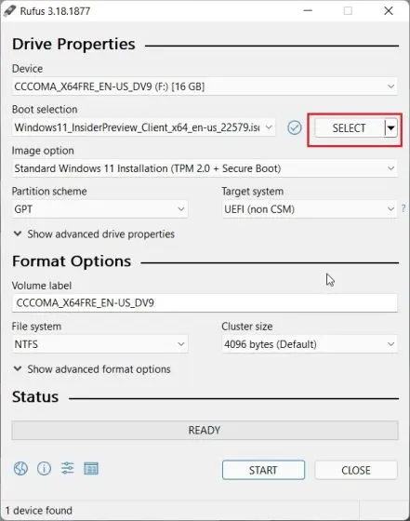This screenshot has width=410, height=521.
Task: Click the target system help question mark
Action: point(403,208)
